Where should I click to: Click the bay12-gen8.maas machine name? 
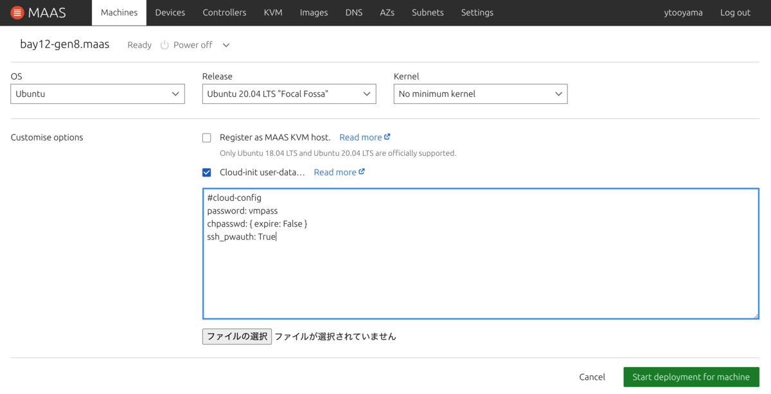point(65,44)
